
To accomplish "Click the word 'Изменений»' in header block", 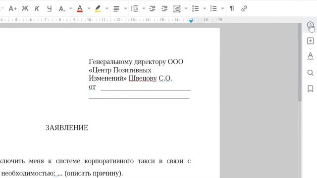I will click(108, 78).
